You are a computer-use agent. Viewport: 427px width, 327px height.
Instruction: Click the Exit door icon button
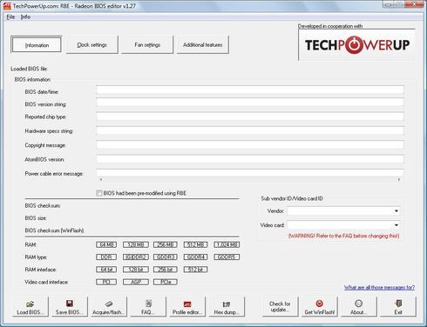398,307
